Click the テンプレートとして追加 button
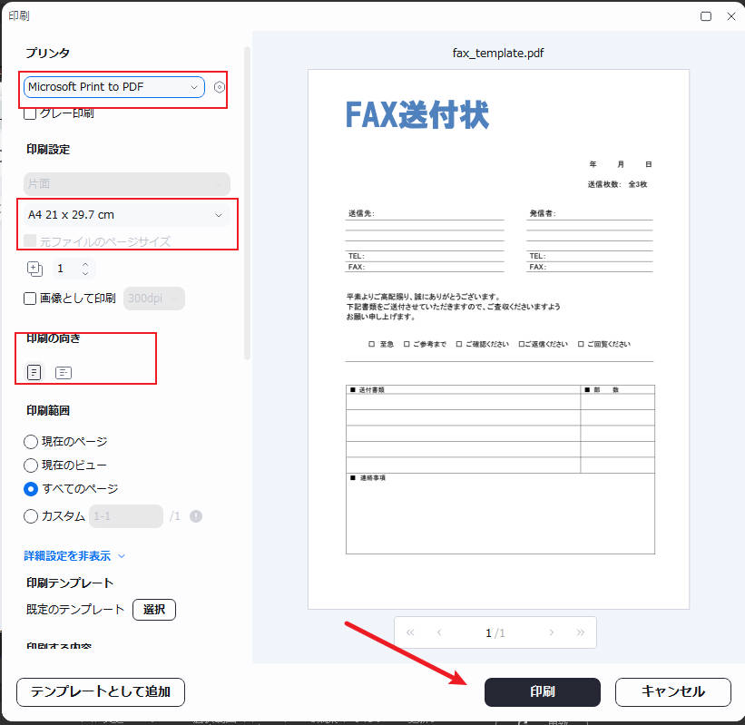The image size is (745, 725). click(100, 691)
